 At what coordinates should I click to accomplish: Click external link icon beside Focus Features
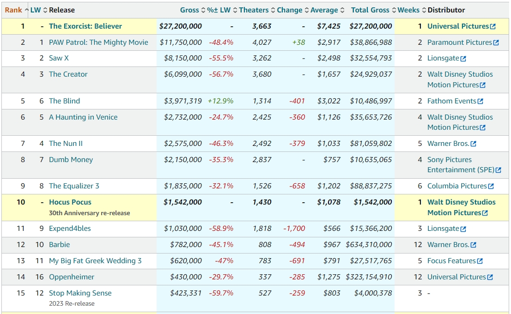pyautogui.click(x=480, y=261)
